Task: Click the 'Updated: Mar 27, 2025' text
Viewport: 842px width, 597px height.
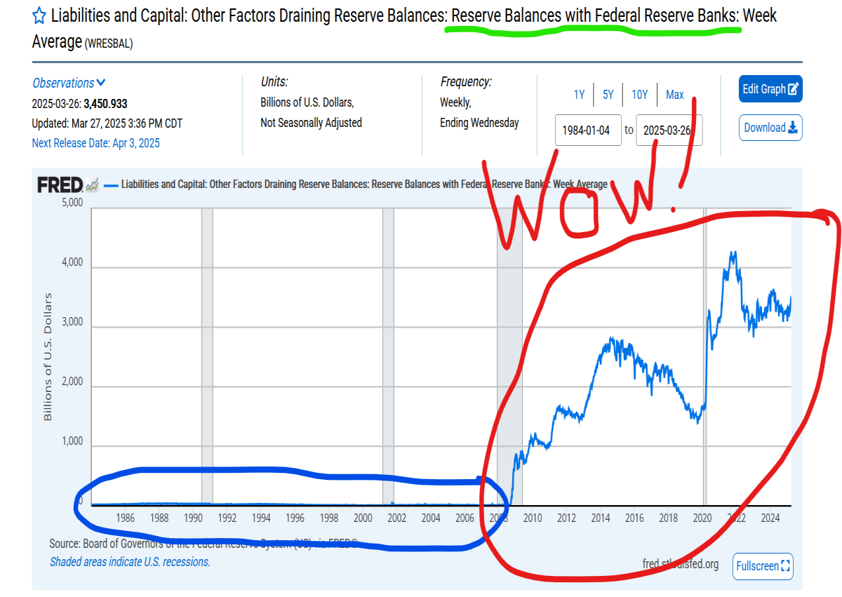Action: (x=107, y=123)
